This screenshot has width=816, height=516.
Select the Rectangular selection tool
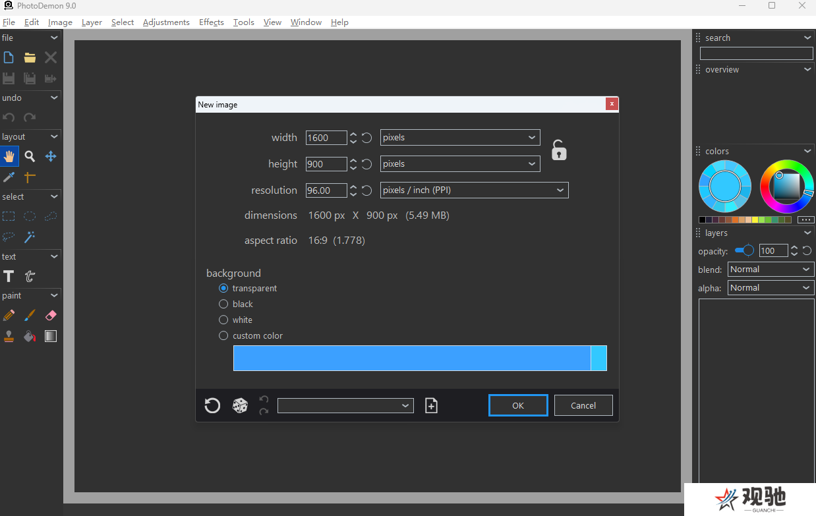click(9, 216)
